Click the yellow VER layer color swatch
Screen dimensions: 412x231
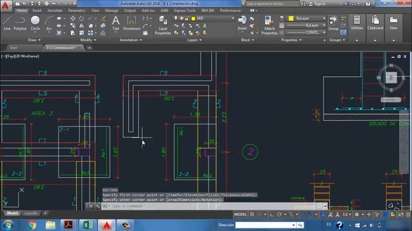pos(193,19)
